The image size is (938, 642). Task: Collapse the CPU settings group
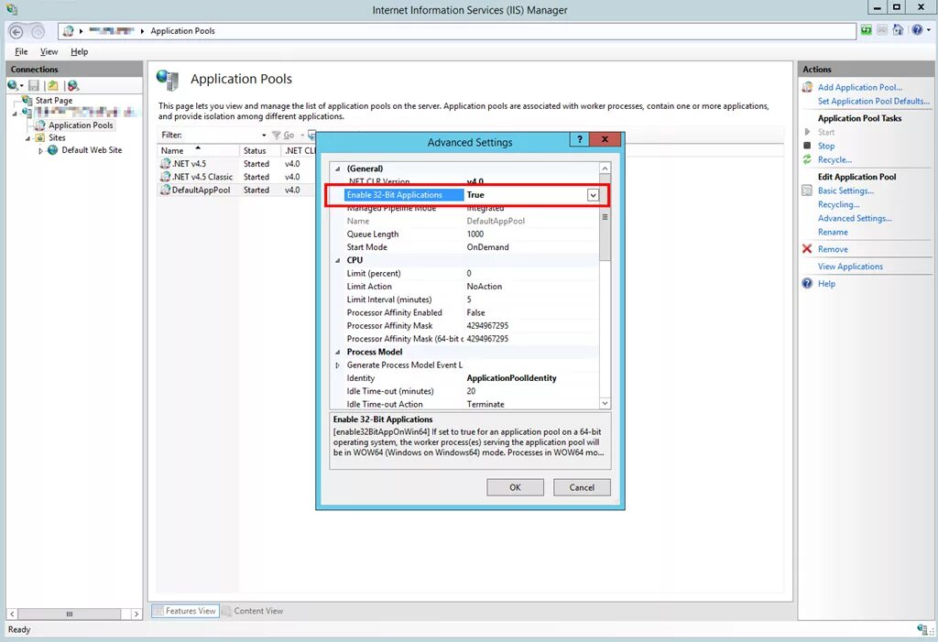click(337, 260)
